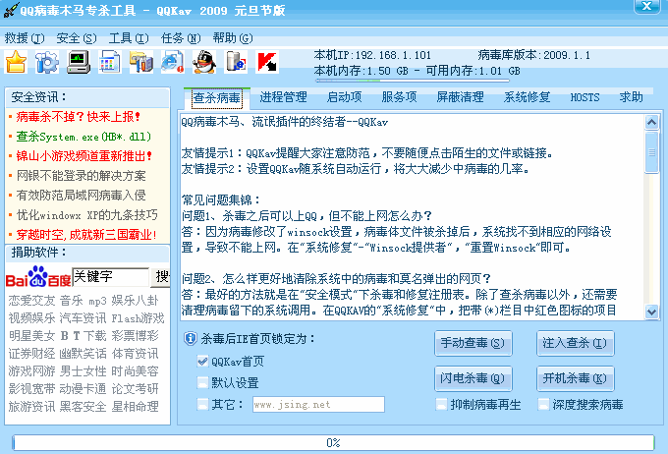The height and width of the screenshot is (454, 668).
Task: Click the folder tools toolbar icon
Action: click(141, 62)
